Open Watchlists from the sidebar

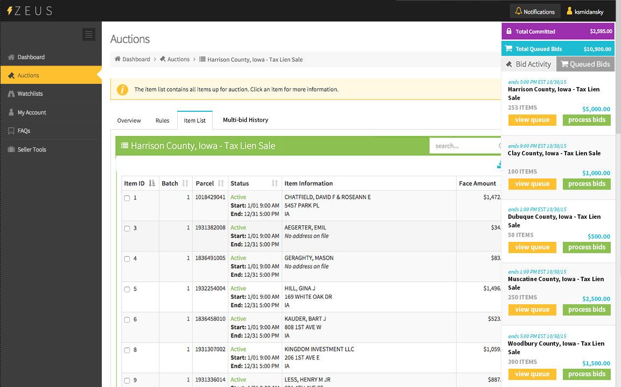(x=51, y=94)
